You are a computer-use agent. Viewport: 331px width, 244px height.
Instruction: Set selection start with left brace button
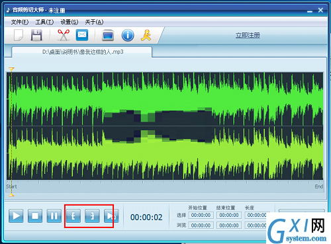click(73, 216)
